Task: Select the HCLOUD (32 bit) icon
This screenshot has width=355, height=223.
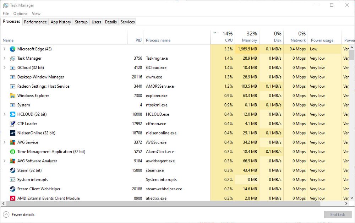Action: [12, 114]
